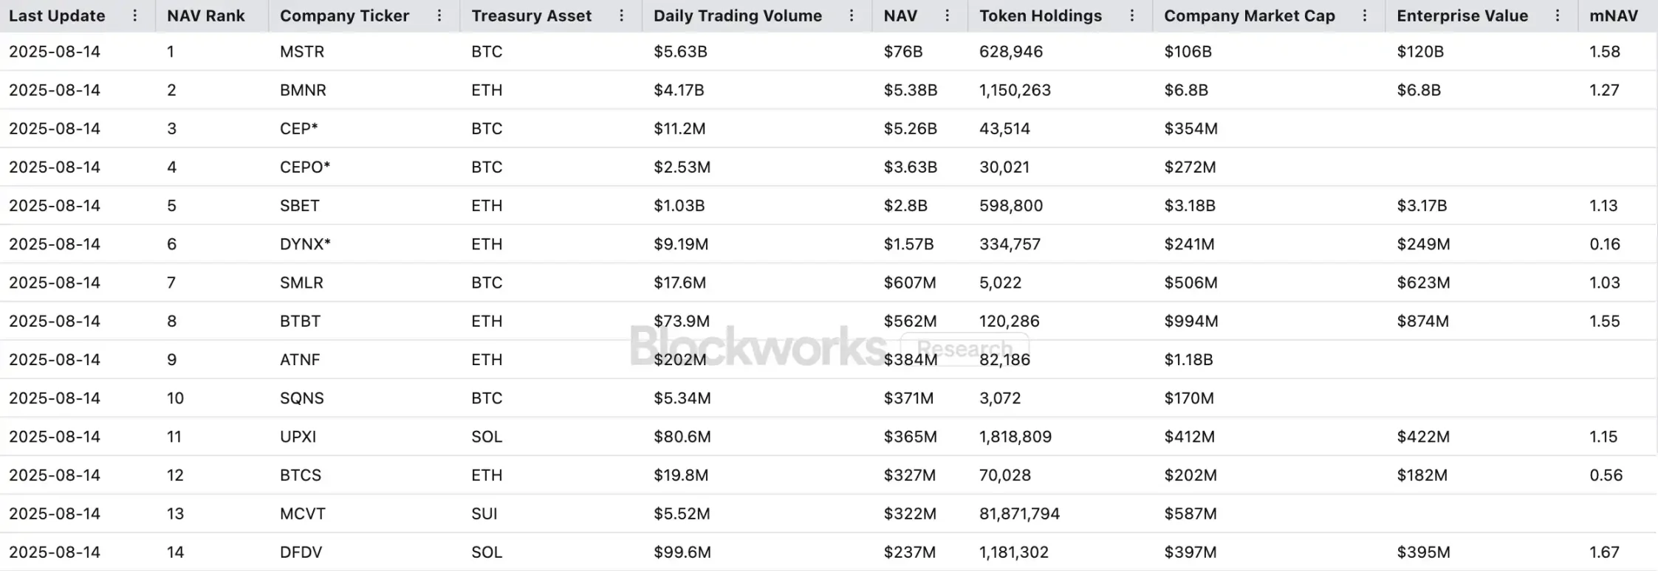The height and width of the screenshot is (571, 1658).
Task: Sort table by the mNAV header
Action: point(1613,15)
